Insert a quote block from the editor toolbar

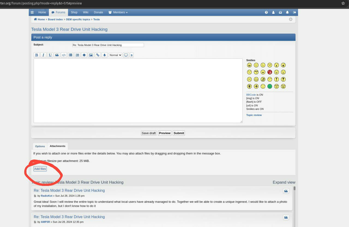57,55
